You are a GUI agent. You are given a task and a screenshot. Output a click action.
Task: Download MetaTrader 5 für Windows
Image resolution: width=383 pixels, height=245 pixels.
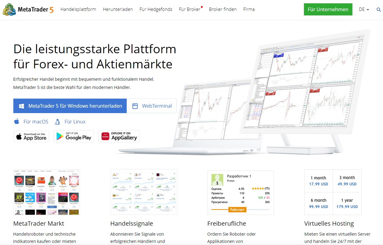click(x=70, y=106)
